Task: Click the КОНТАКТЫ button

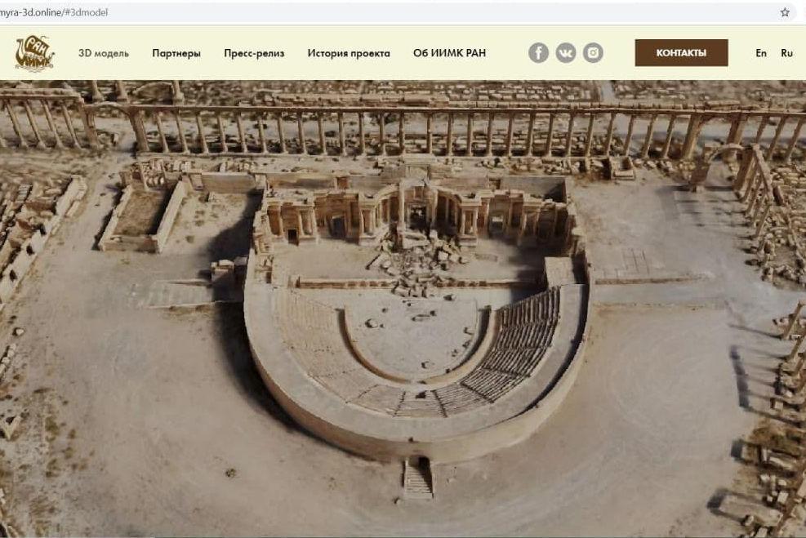Action: [681, 53]
